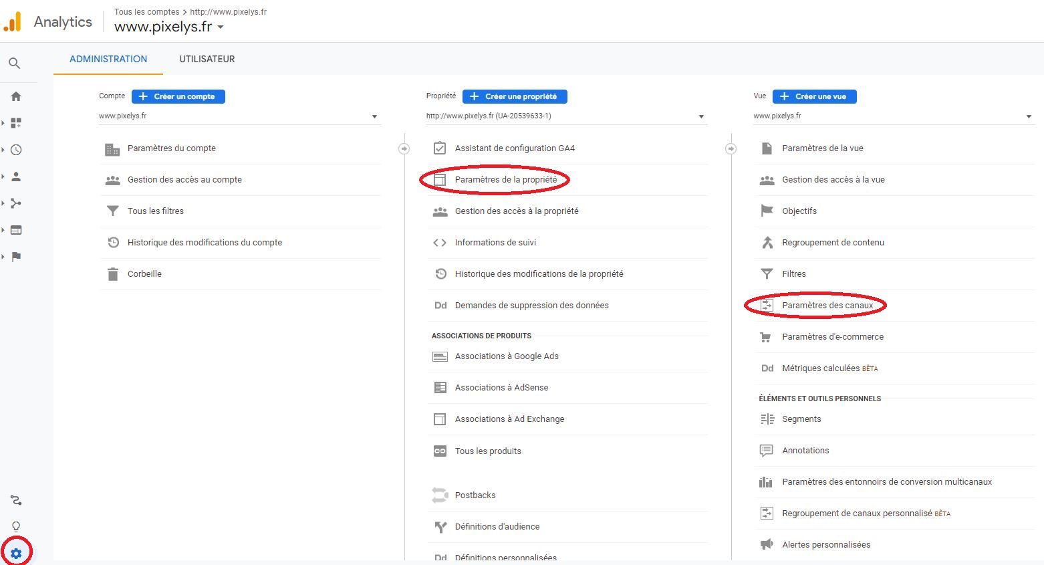Click the link icon beside Tous les produits
The height and width of the screenshot is (565, 1044).
[440, 451]
